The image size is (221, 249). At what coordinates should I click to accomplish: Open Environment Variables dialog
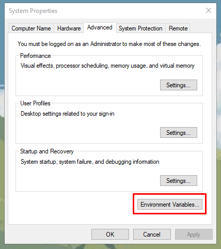(170, 205)
